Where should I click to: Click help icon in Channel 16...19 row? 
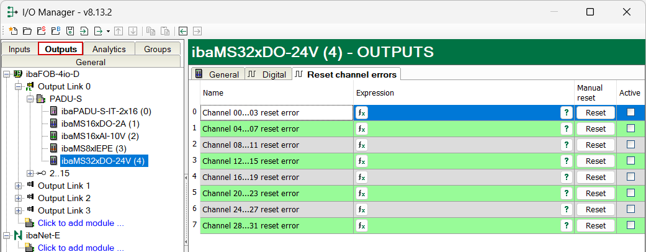pyautogui.click(x=567, y=177)
